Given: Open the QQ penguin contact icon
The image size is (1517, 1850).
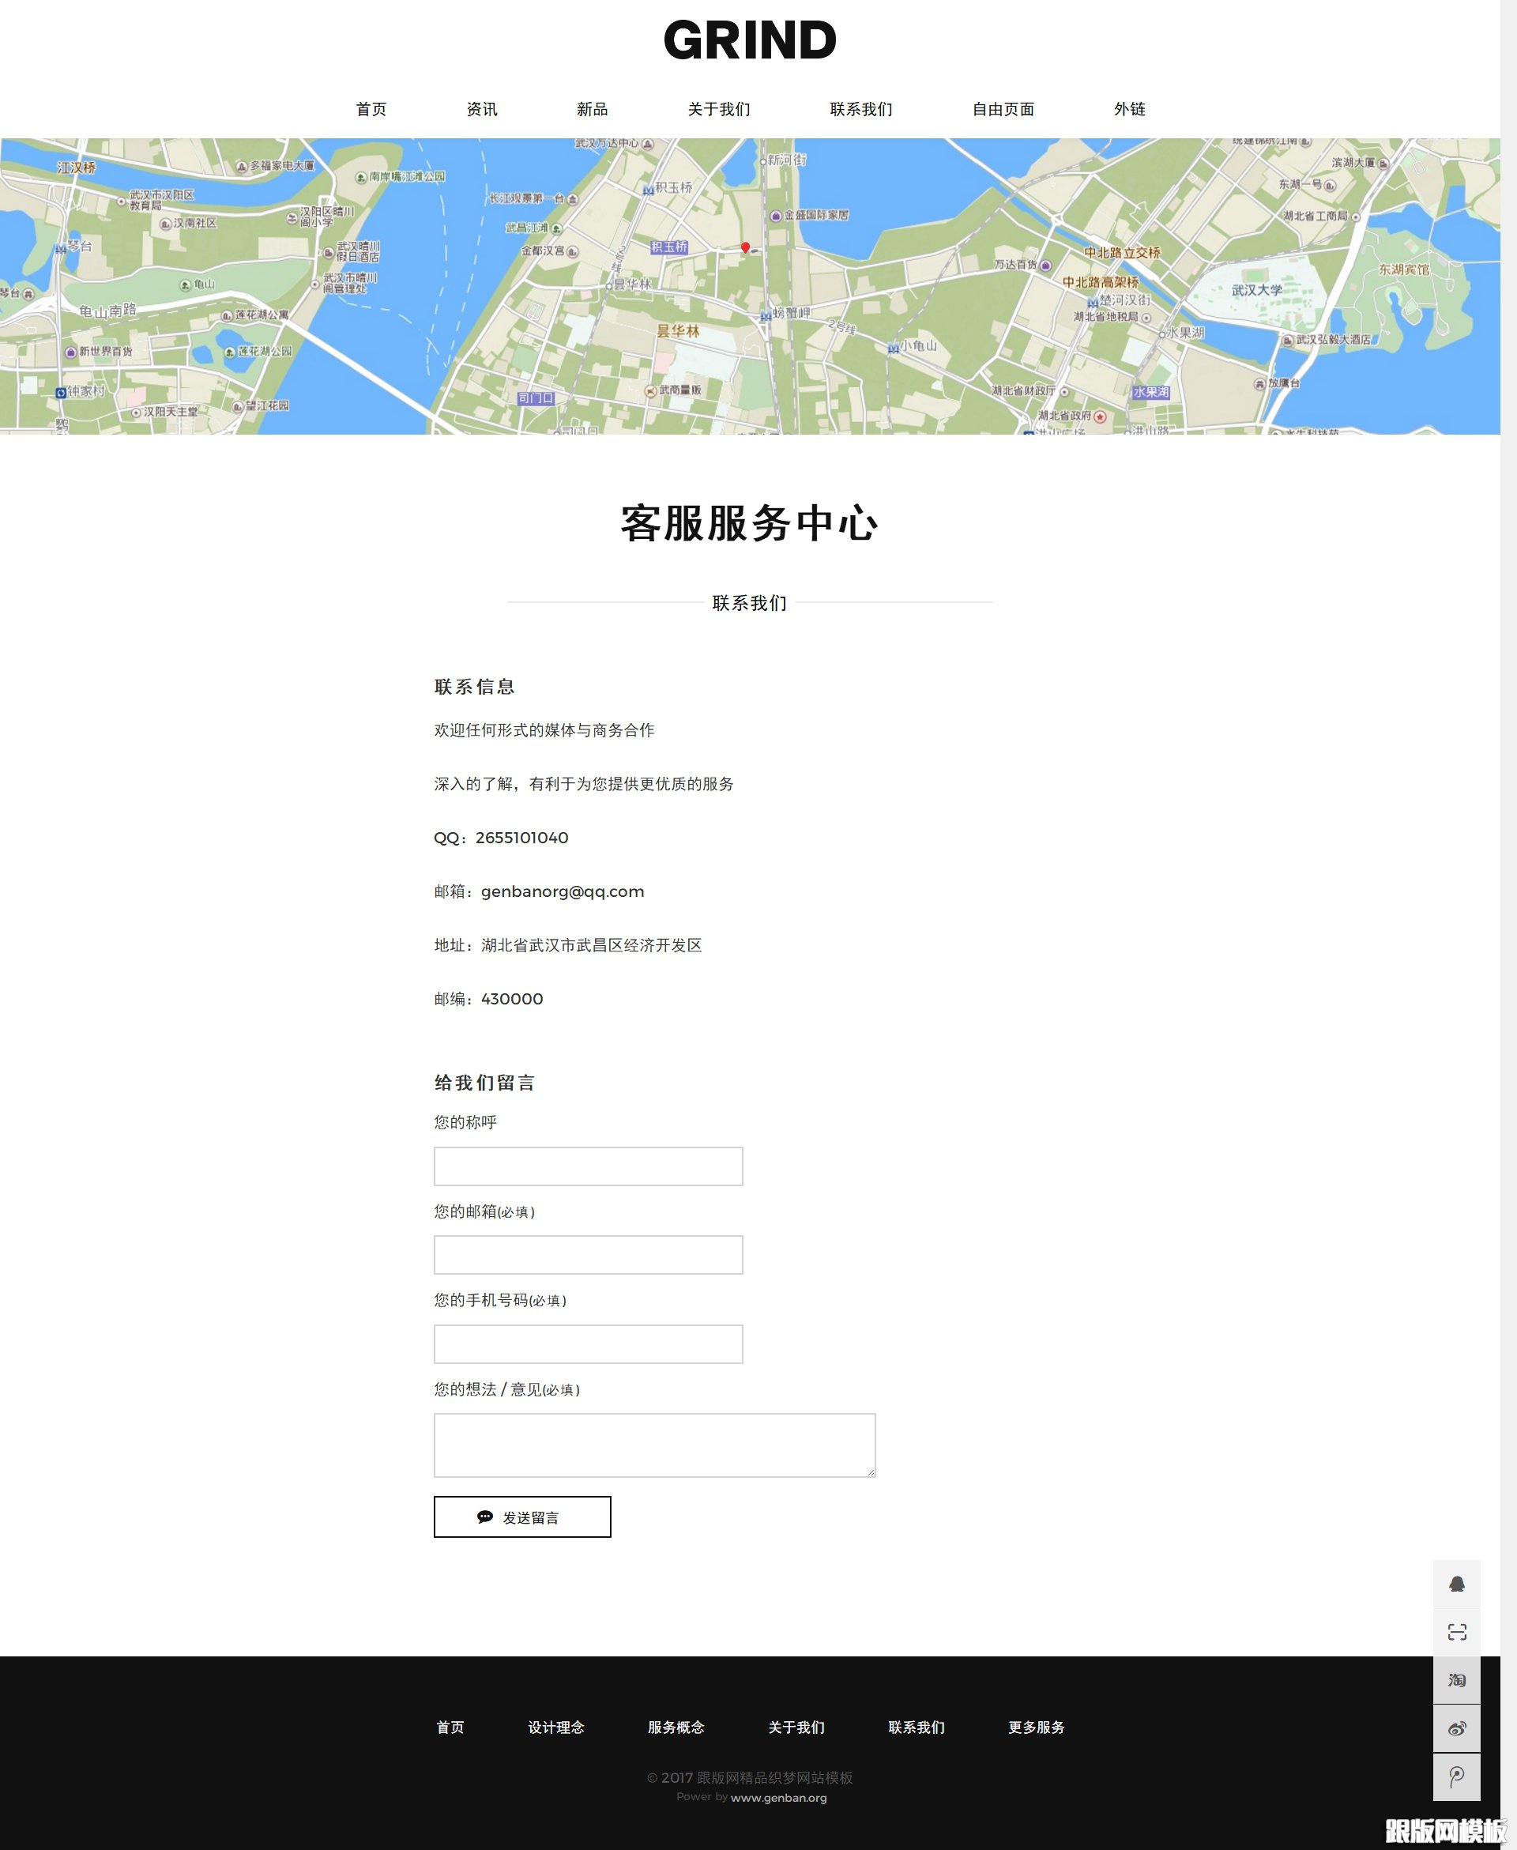Looking at the screenshot, I should point(1458,1584).
